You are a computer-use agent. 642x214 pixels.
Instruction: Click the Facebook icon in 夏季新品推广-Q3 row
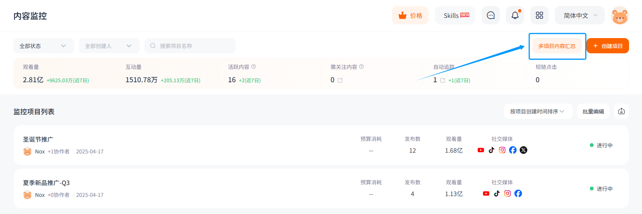pos(518,193)
